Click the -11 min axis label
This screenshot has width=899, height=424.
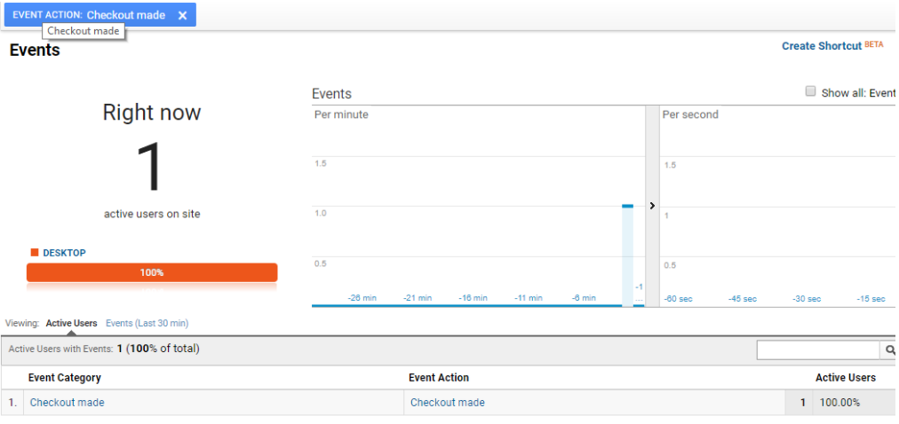tap(528, 298)
